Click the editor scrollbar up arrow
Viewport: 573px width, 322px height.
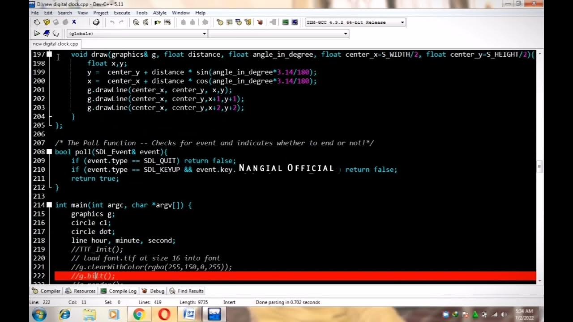pyautogui.click(x=540, y=54)
